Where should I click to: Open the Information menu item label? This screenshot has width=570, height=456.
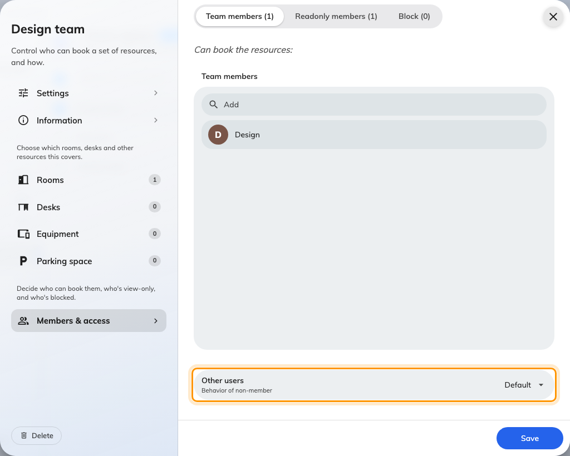[59, 121]
